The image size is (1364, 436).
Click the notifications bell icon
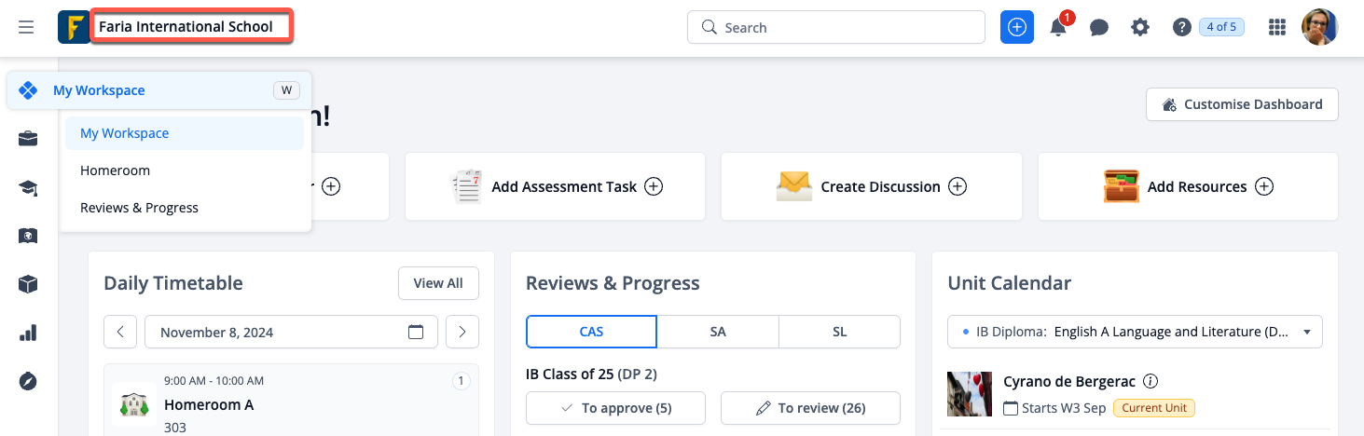pyautogui.click(x=1058, y=27)
